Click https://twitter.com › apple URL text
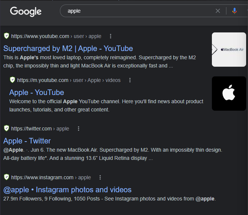Image resolution: width=248 pixels, height=215 pixels. [40, 129]
